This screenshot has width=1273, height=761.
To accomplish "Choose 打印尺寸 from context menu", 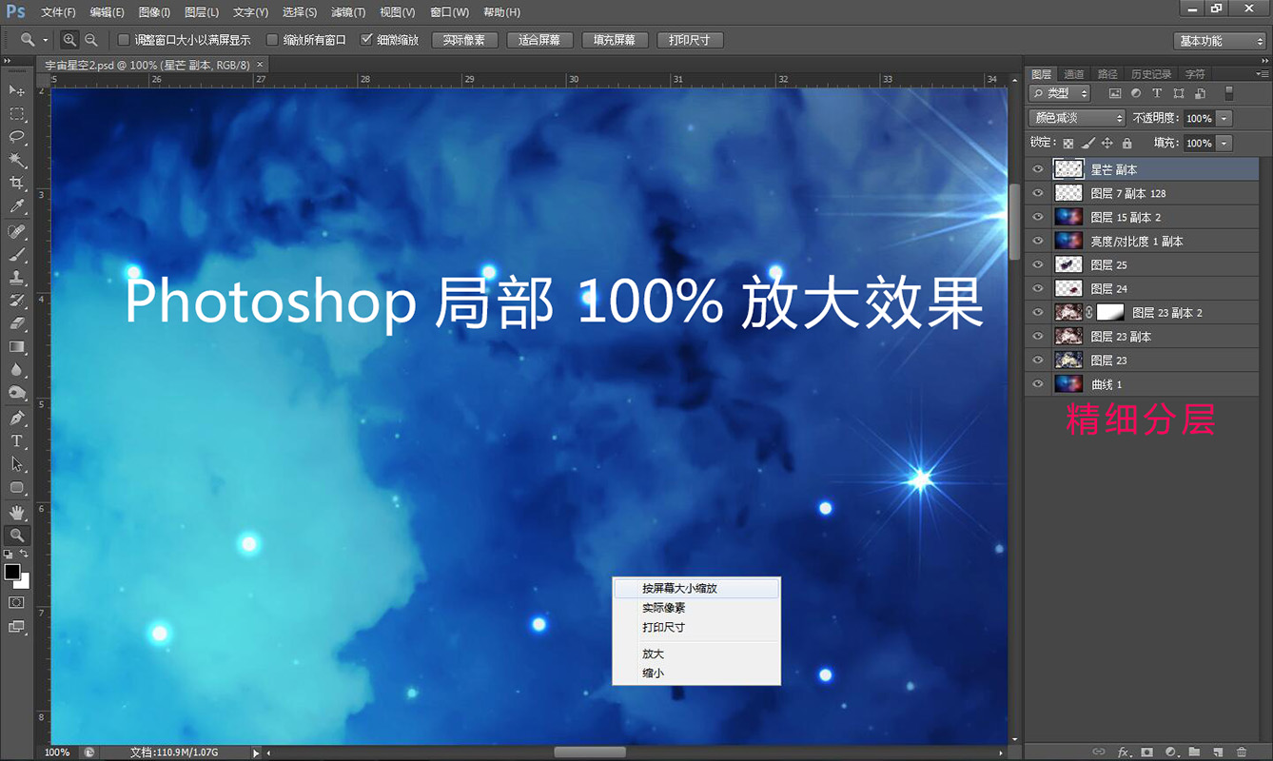I will coord(696,627).
